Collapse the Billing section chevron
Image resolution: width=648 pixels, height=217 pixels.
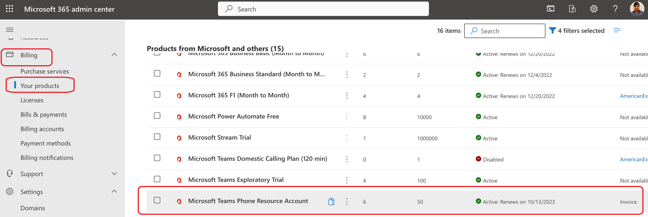point(114,55)
